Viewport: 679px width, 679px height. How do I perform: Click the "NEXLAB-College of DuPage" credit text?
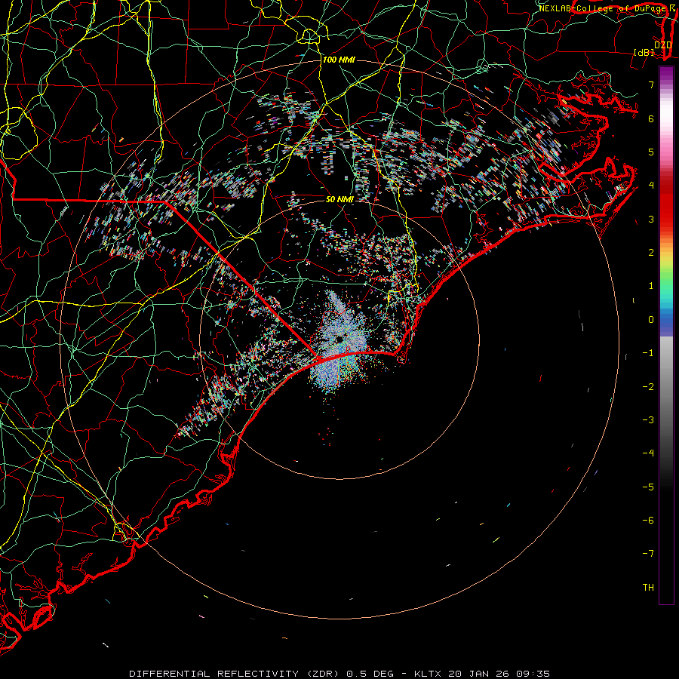[x=602, y=8]
